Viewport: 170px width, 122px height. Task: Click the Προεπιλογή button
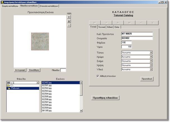coord(147,79)
